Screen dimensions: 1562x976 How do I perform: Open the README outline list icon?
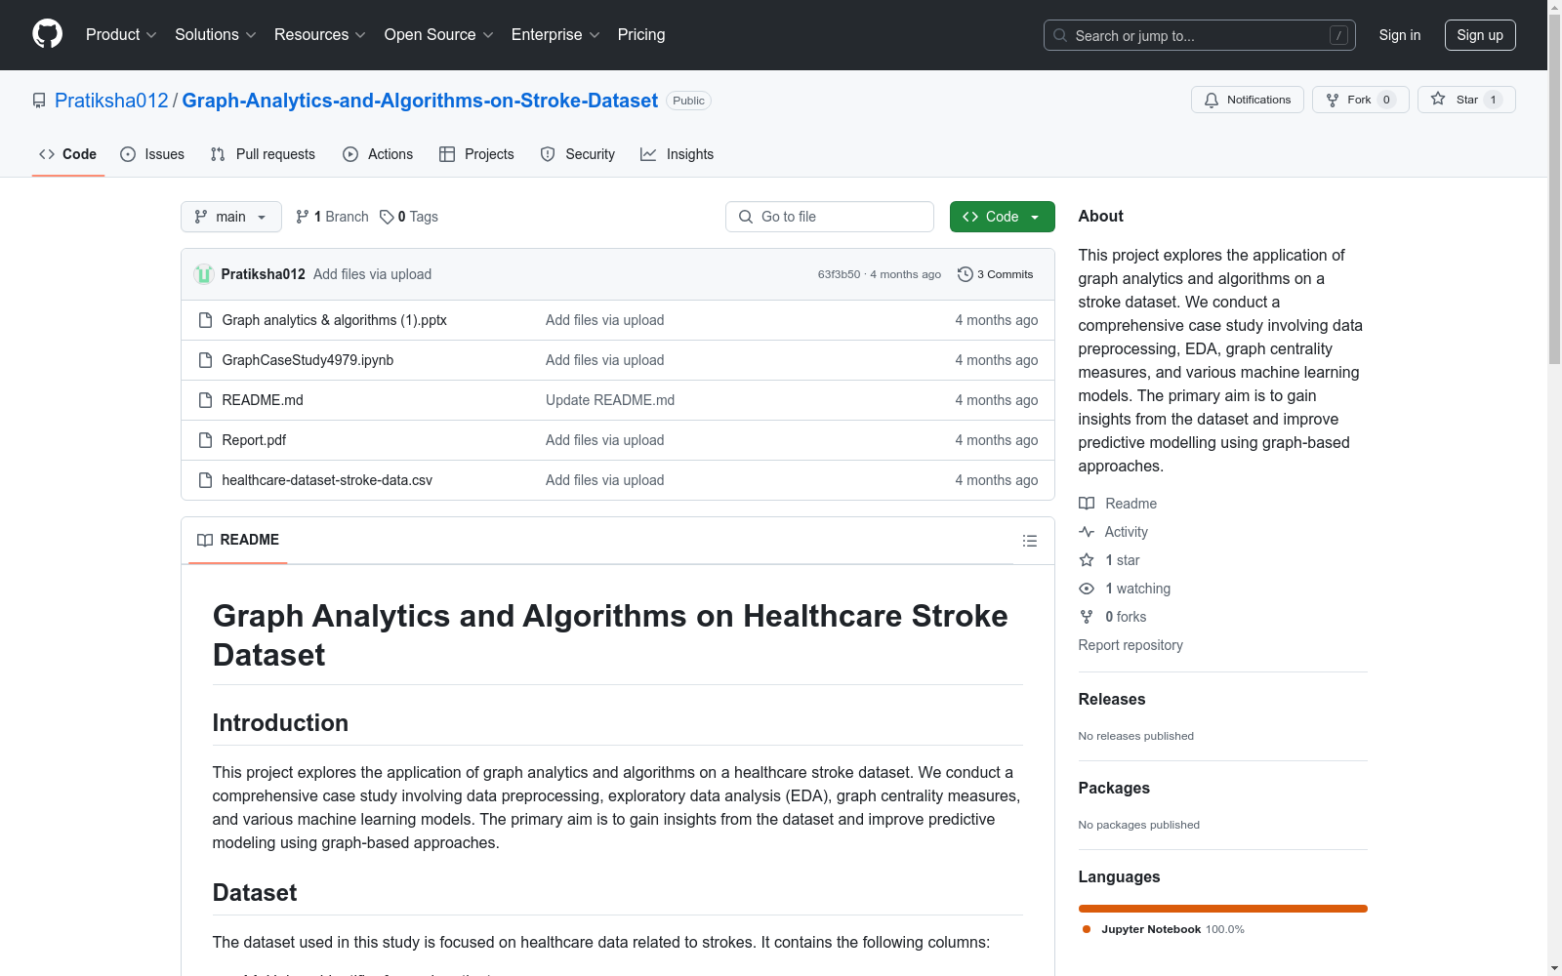coord(1029,541)
